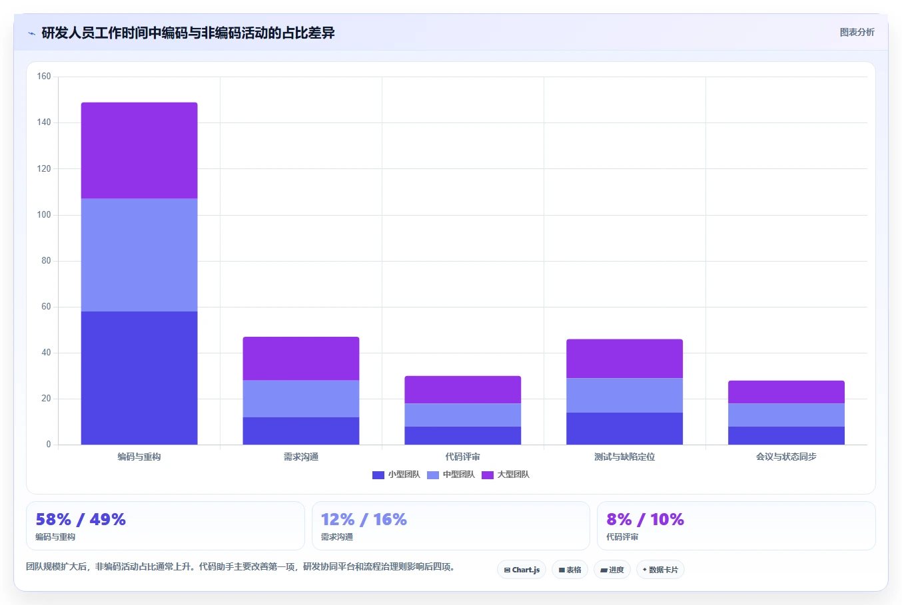The width and height of the screenshot is (902, 605).
Task: Click the 进度 tag chip
Action: [x=612, y=570]
